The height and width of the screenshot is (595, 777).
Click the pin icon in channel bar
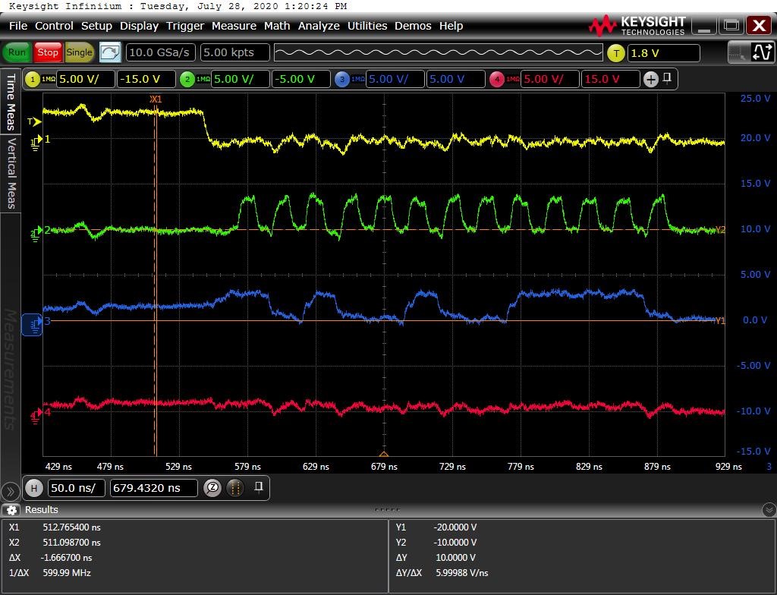pyautogui.click(x=667, y=78)
